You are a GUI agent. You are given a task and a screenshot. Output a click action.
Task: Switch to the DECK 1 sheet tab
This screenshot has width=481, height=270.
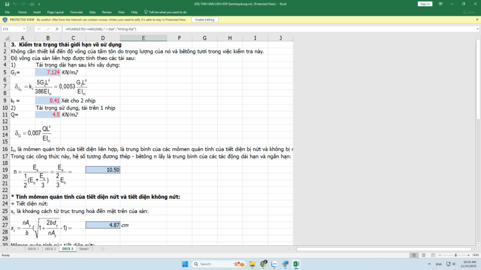pos(33,249)
